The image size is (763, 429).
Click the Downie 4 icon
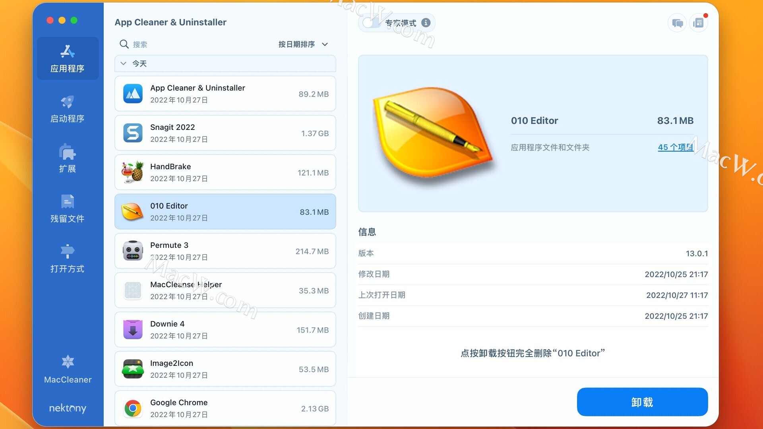pyautogui.click(x=133, y=330)
